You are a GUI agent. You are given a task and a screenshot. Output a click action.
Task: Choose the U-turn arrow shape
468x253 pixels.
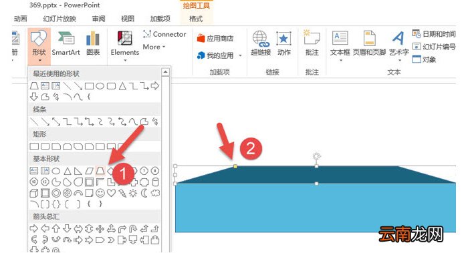point(133,228)
